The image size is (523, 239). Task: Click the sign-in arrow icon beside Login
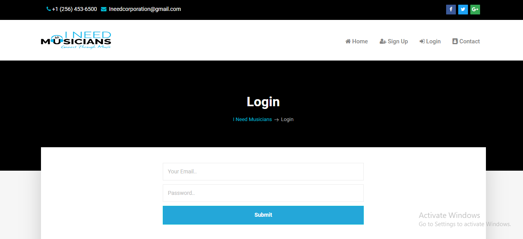tap(422, 41)
